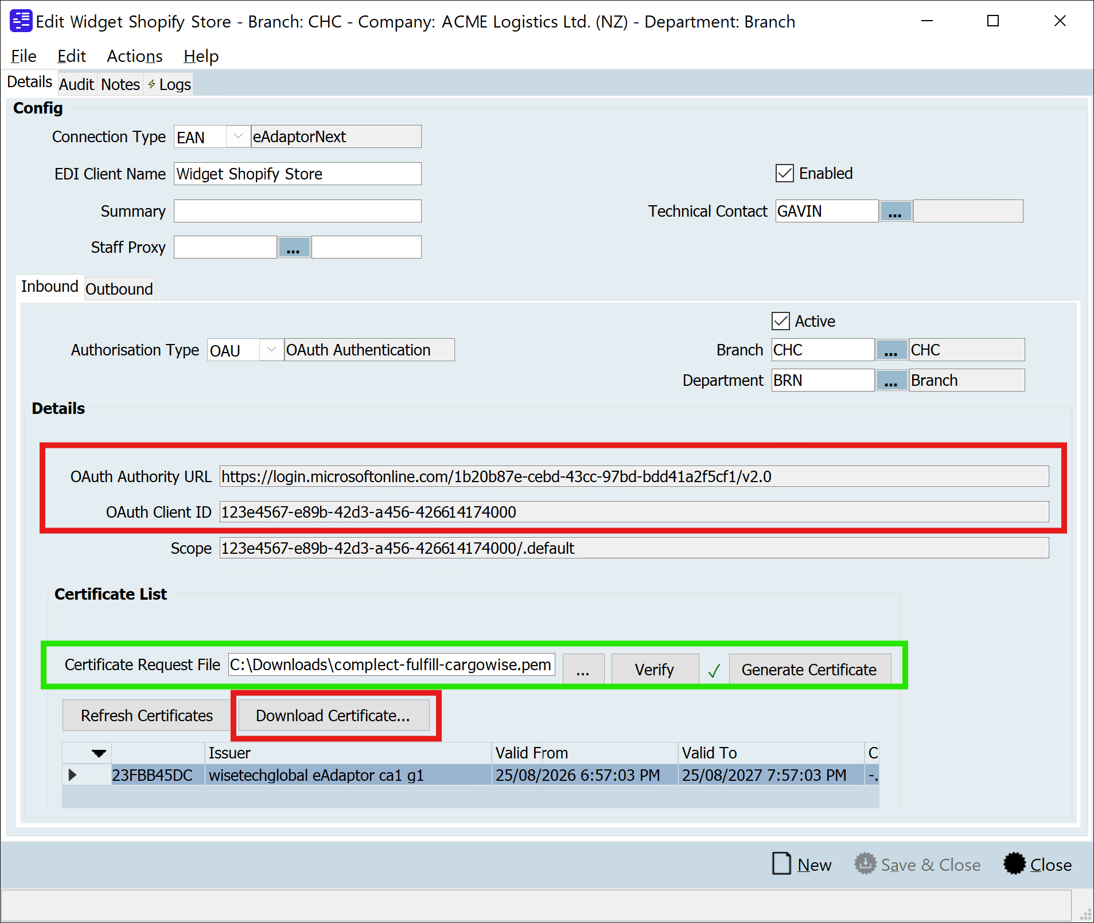Click the Certificate Request File path field
The width and height of the screenshot is (1094, 923).
391,664
